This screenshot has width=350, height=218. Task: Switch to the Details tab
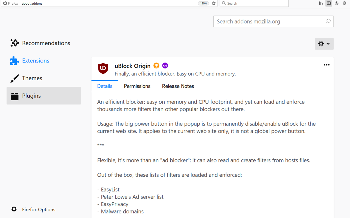105,86
